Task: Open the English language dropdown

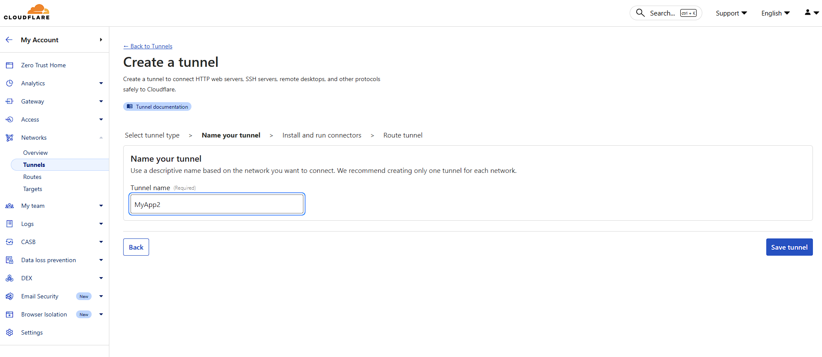Action: [x=775, y=13]
